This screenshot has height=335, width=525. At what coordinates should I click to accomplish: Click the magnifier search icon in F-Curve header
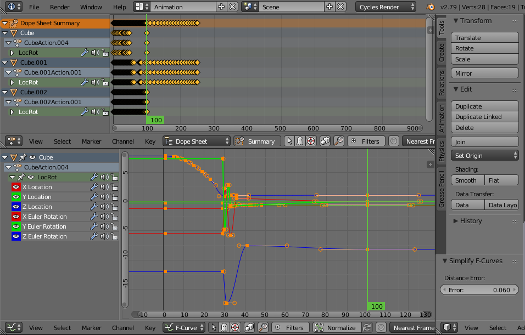[263, 328]
